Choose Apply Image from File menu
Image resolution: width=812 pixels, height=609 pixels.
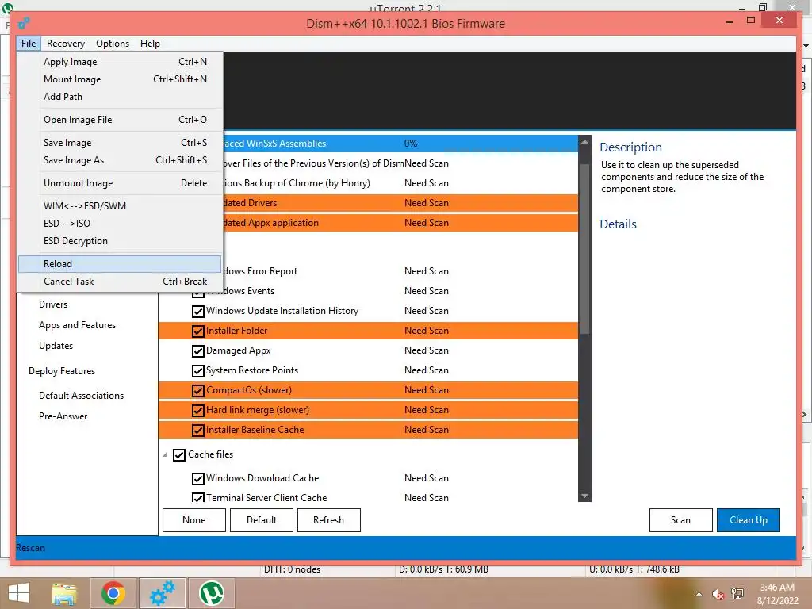(121, 62)
